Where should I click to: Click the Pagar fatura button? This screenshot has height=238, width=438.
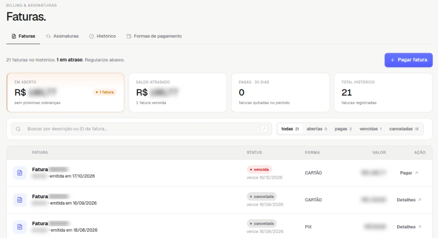coord(408,60)
